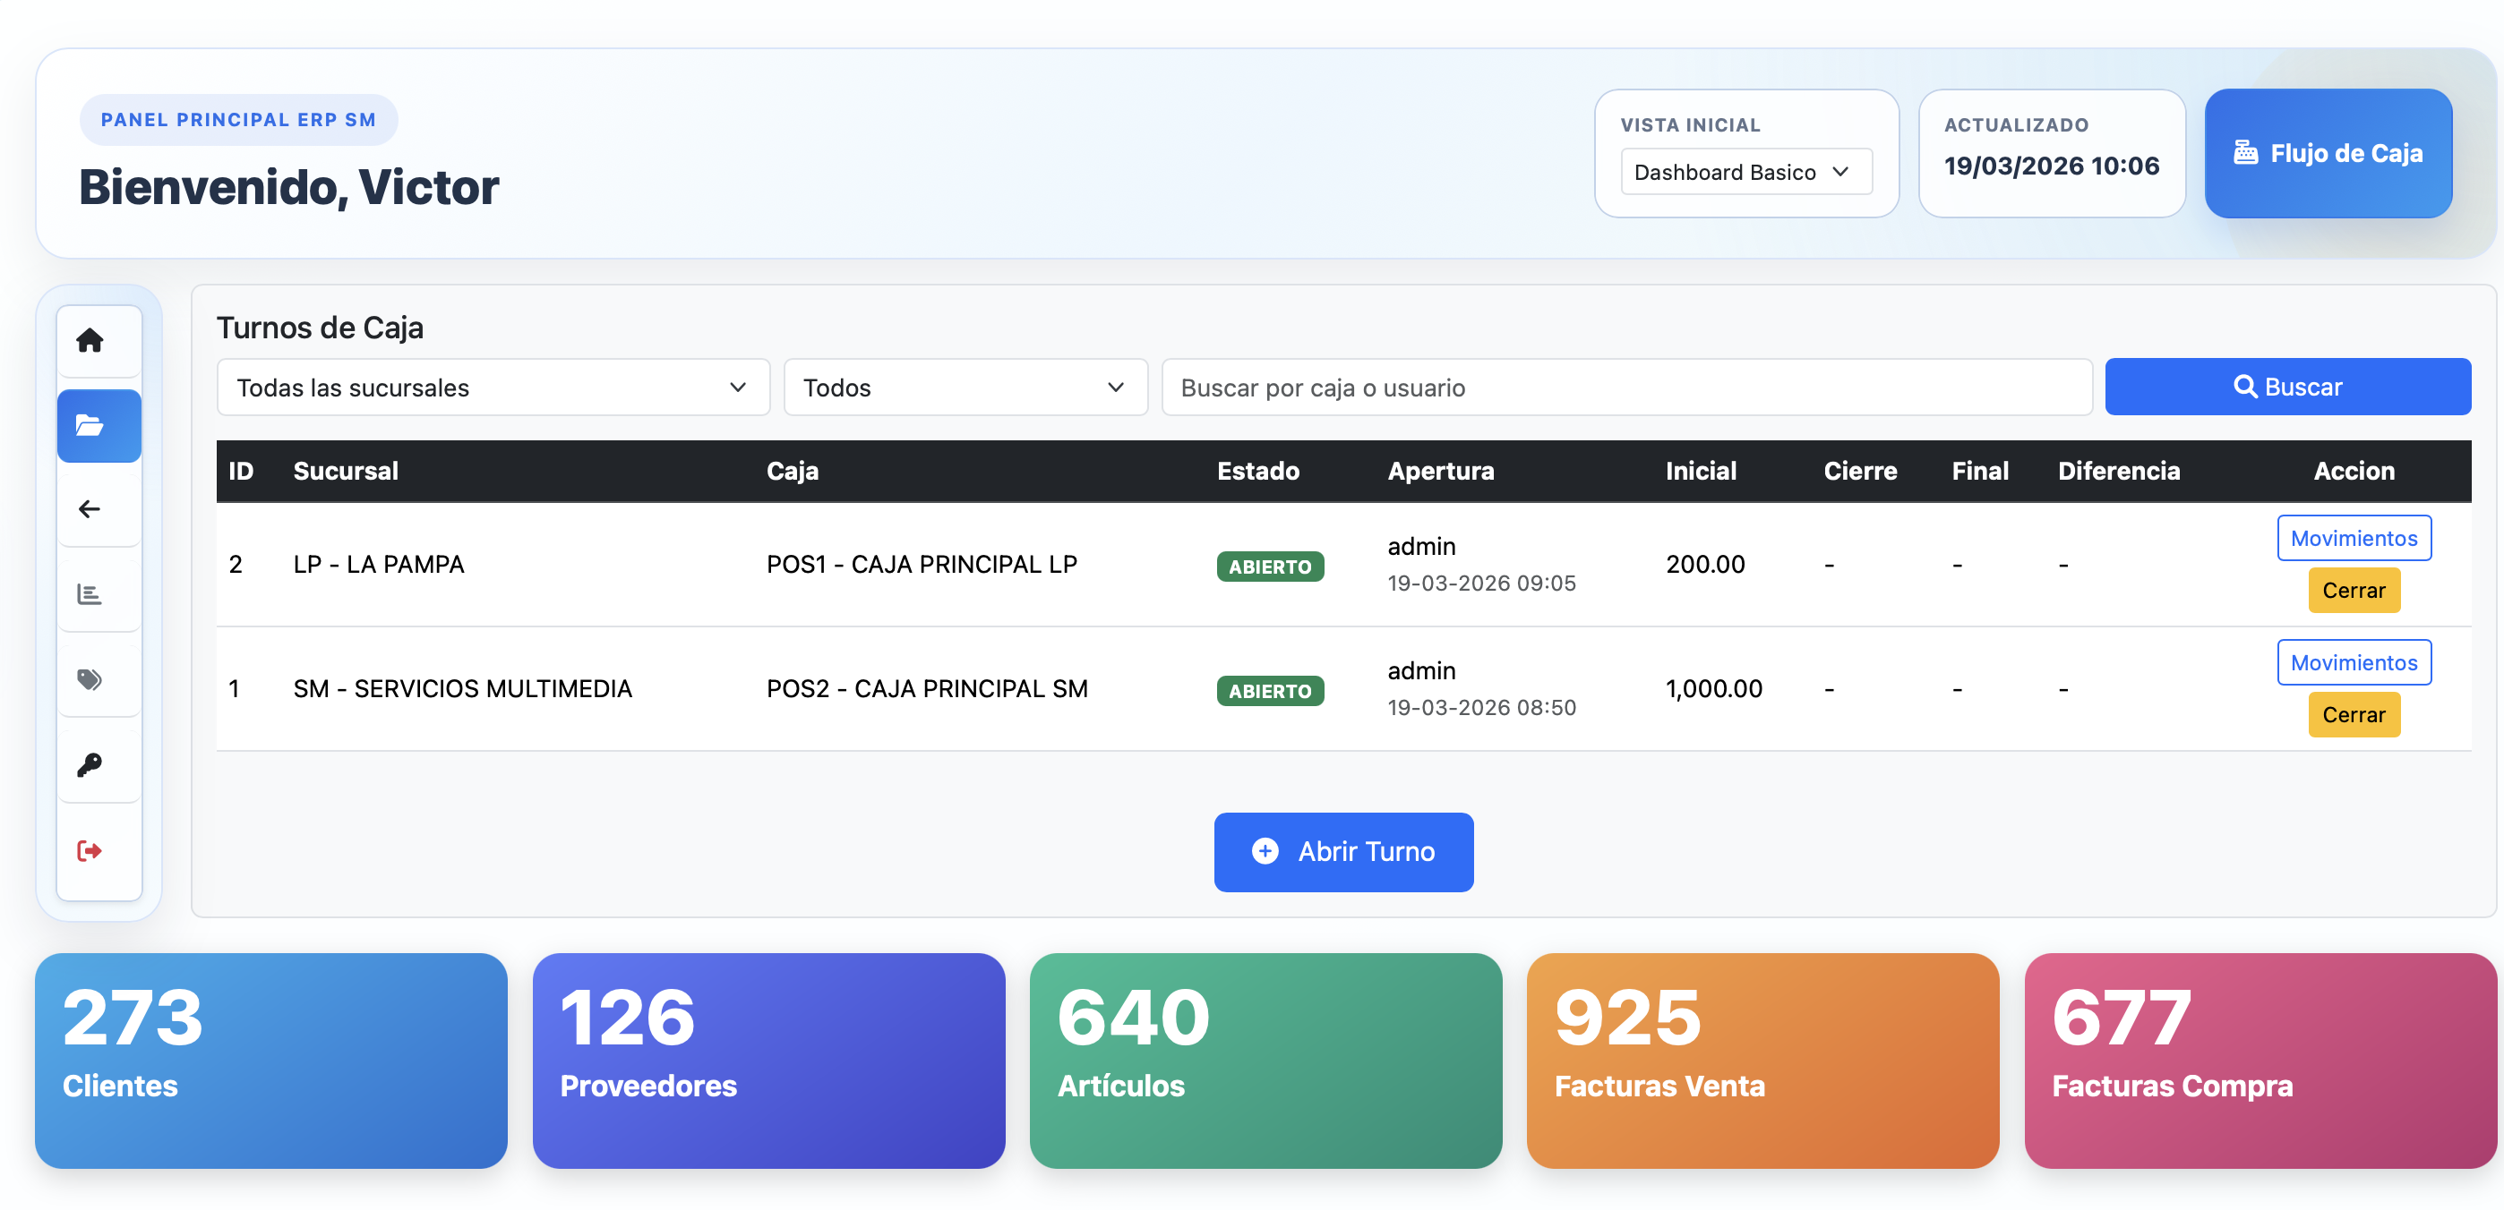
Task: Open Movimientos for LA PAMPA shift
Action: (x=2353, y=538)
